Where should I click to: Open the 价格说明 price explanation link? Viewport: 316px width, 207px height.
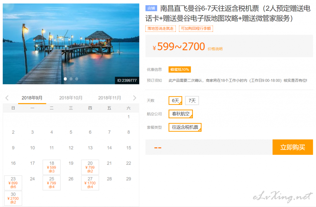[x=215, y=49]
